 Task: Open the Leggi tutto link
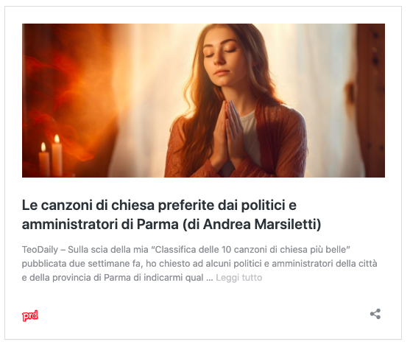[x=238, y=278]
